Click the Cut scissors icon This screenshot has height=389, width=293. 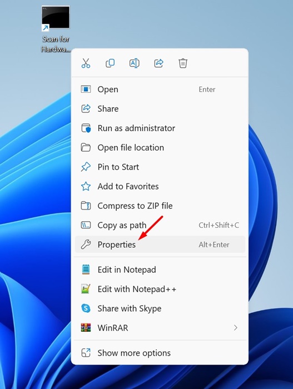[86, 63]
